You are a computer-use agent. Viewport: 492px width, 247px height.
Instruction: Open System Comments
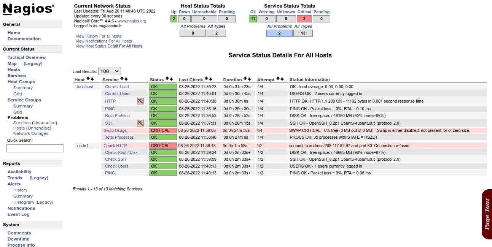(x=19, y=233)
